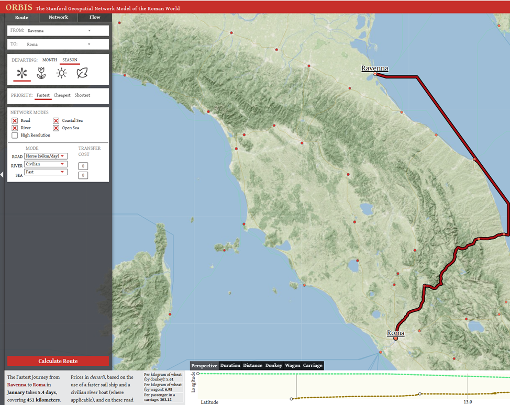Screen dimensions: 510x405
Task: Open the Duration chart tab
Action: [230, 365]
